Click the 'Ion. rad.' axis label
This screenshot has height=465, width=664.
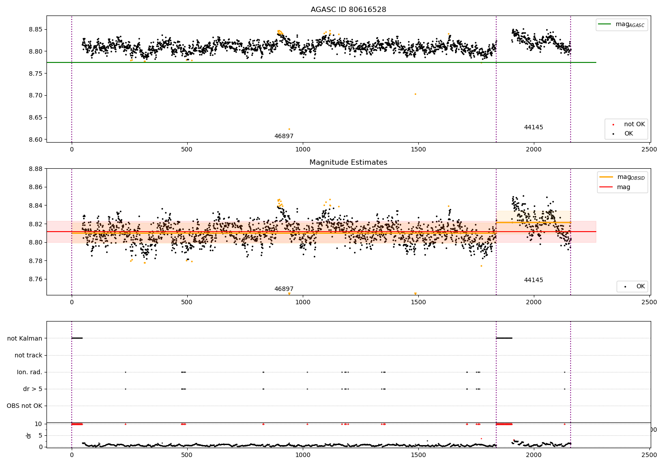(30, 372)
